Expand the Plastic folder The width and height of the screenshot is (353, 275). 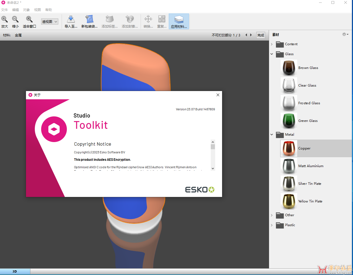272,225
